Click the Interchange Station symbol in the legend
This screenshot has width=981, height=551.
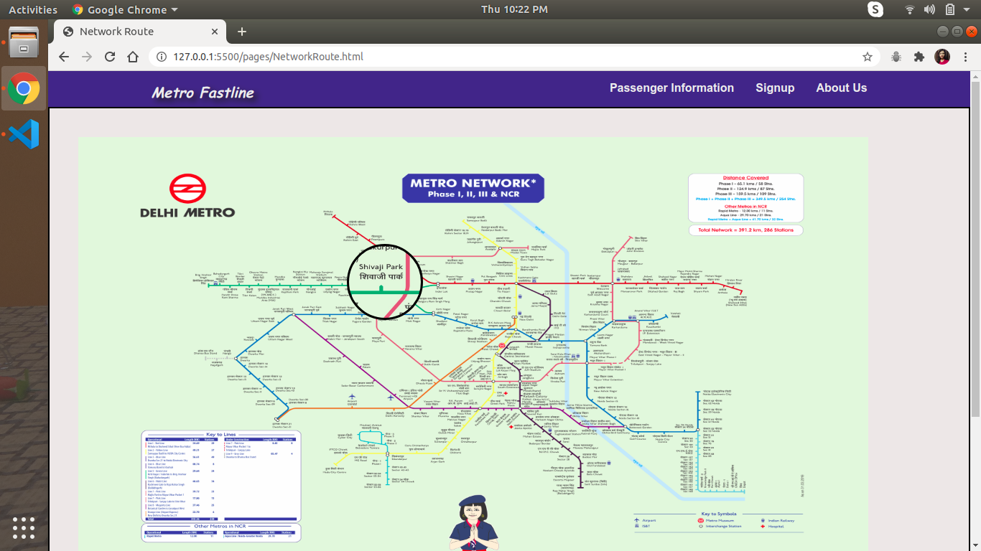(700, 526)
